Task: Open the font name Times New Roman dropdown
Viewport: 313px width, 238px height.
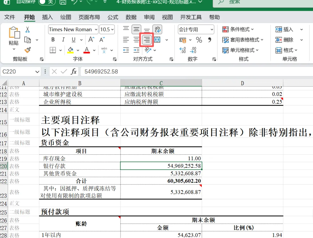Action: 96,30
